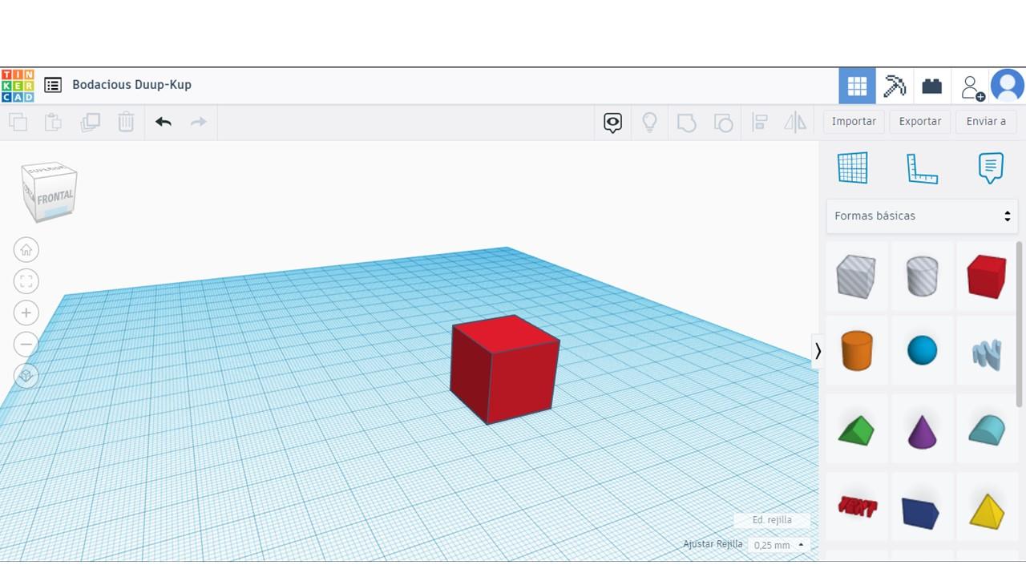Open the Formas básicas dropdown
The height and width of the screenshot is (577, 1026).
pyautogui.click(x=922, y=216)
